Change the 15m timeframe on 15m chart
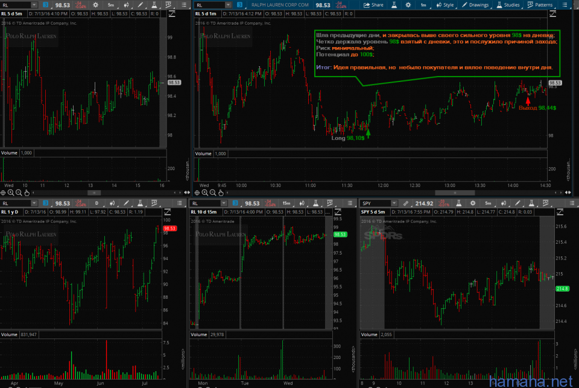The height and width of the screenshot is (388, 579). 286,203
